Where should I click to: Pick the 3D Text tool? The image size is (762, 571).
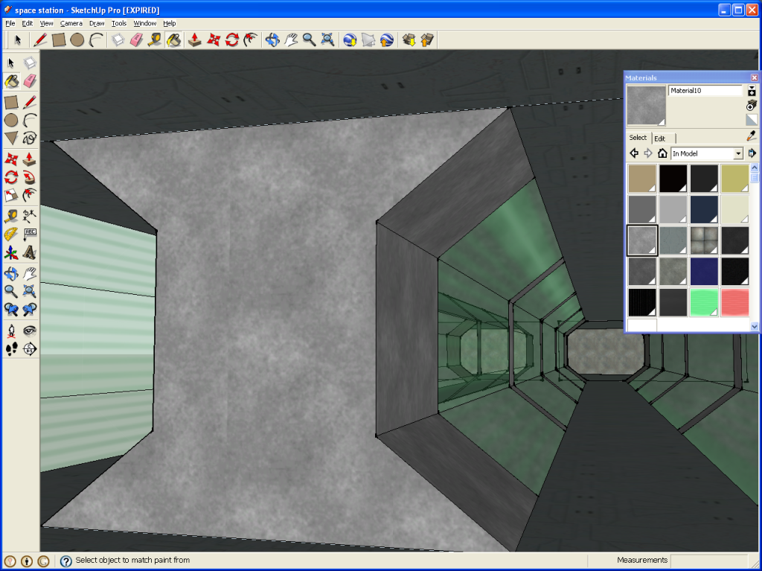30,253
